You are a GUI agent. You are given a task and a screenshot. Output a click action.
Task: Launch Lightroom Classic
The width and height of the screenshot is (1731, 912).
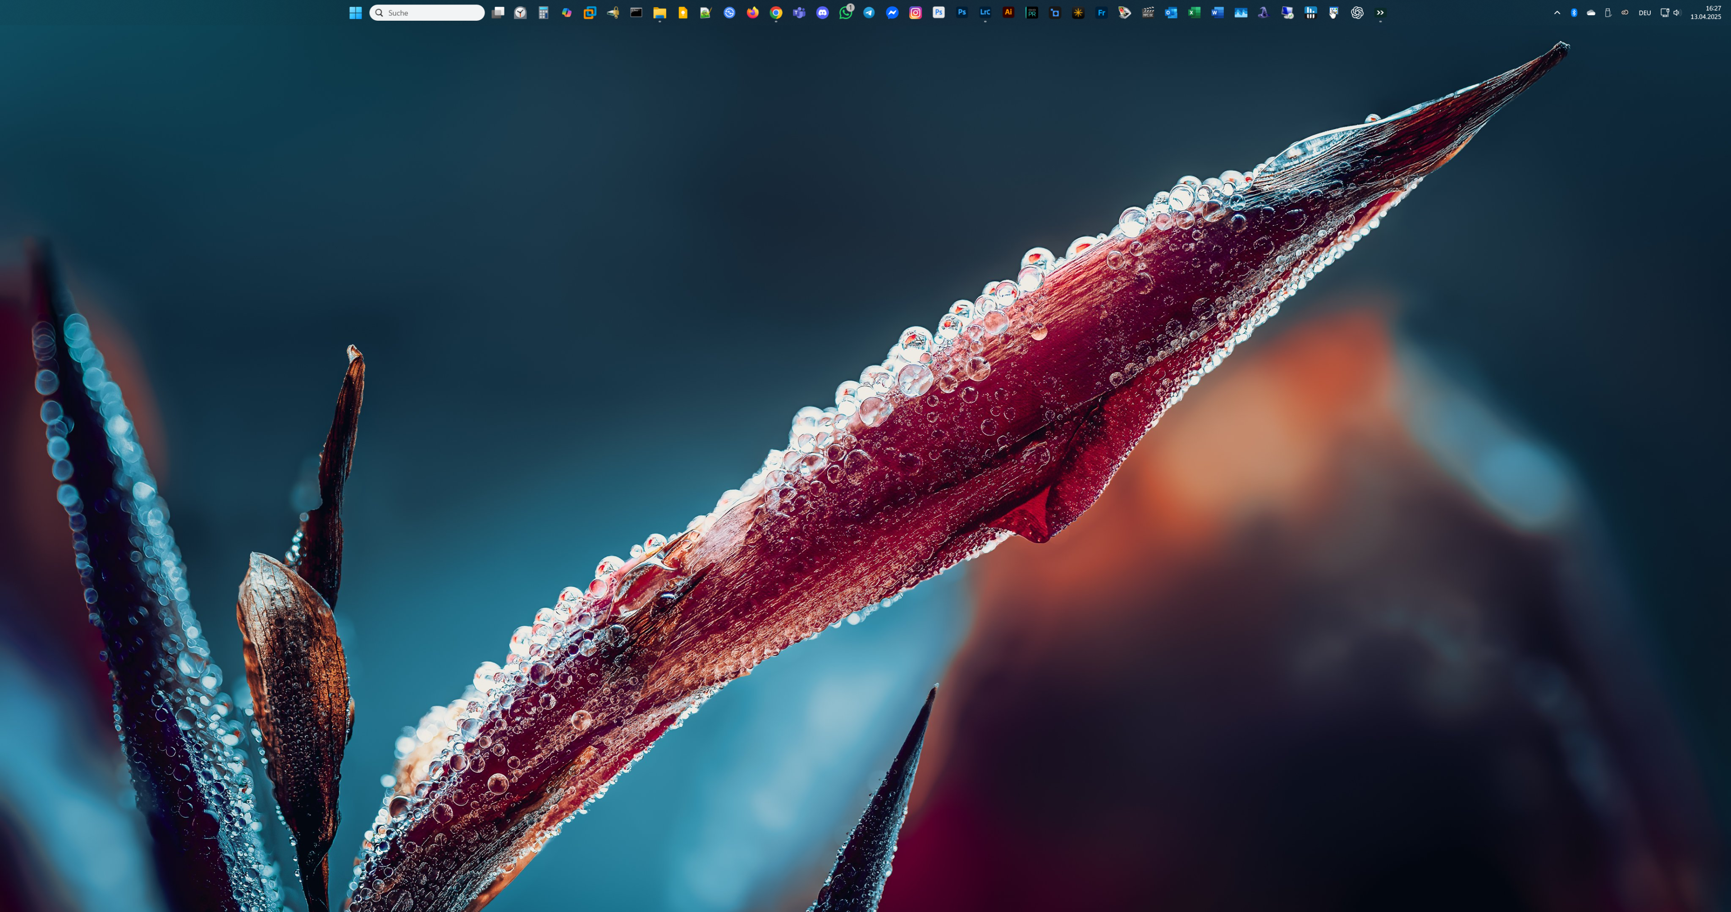[985, 12]
